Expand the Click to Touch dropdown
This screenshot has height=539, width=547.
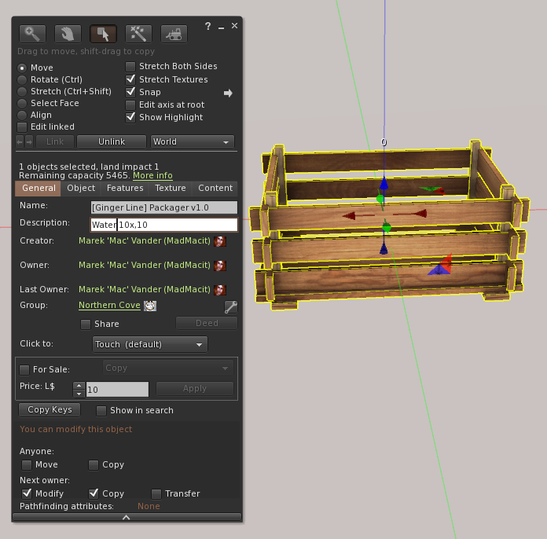(x=149, y=344)
